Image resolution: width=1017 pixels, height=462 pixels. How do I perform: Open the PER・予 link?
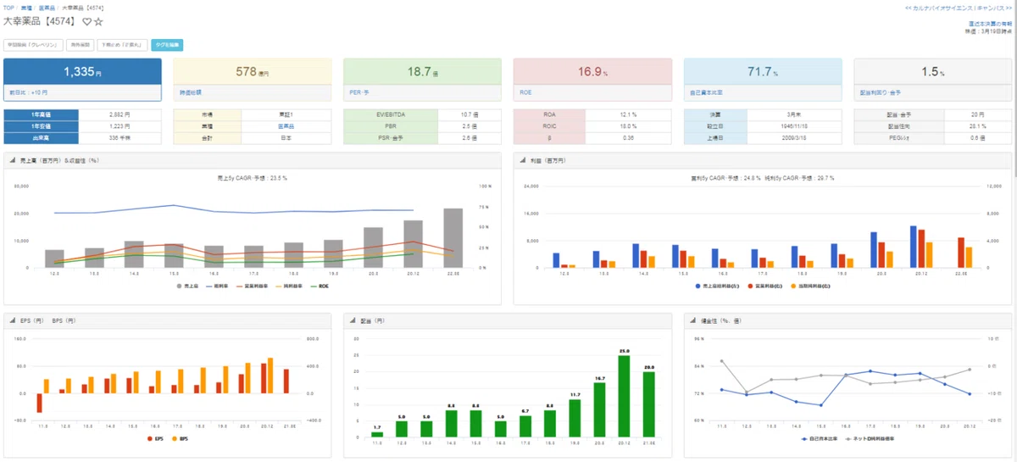pos(358,92)
